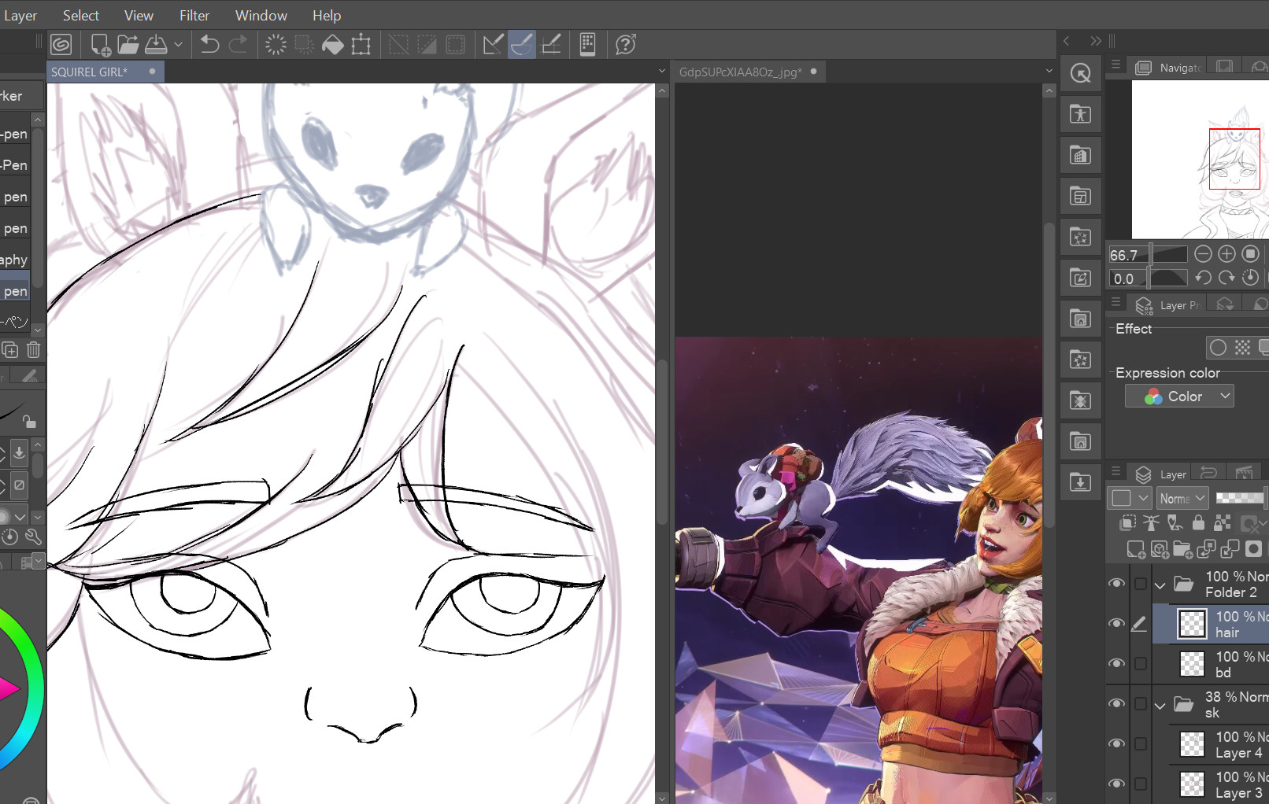Select the hair layer thumbnail
The width and height of the screenshot is (1269, 804).
[1192, 624]
